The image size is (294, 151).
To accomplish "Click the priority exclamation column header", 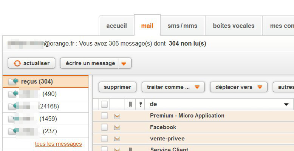I will [141, 104].
